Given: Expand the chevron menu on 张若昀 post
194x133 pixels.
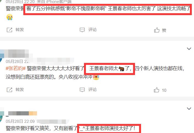Looking at the screenshot, I should [189, 49].
